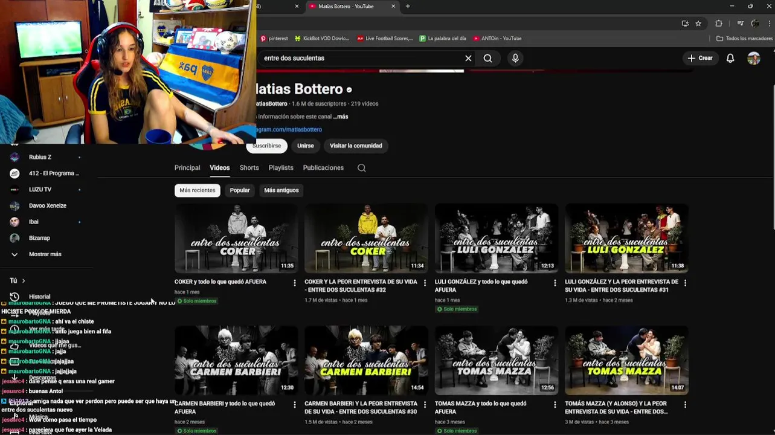Open options for LULI GONZÁLEZ afuera video
Image resolution: width=775 pixels, height=435 pixels.
click(x=555, y=283)
